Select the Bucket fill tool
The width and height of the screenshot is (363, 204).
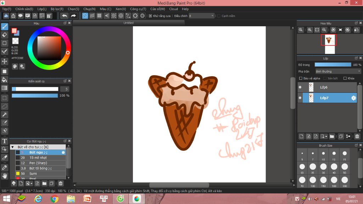[4, 80]
